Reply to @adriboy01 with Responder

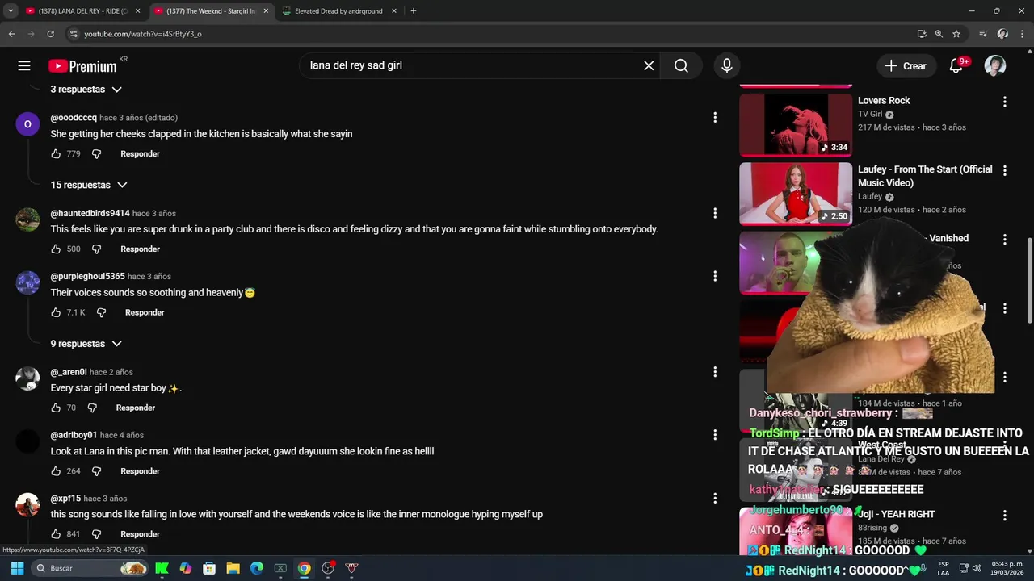tap(140, 471)
